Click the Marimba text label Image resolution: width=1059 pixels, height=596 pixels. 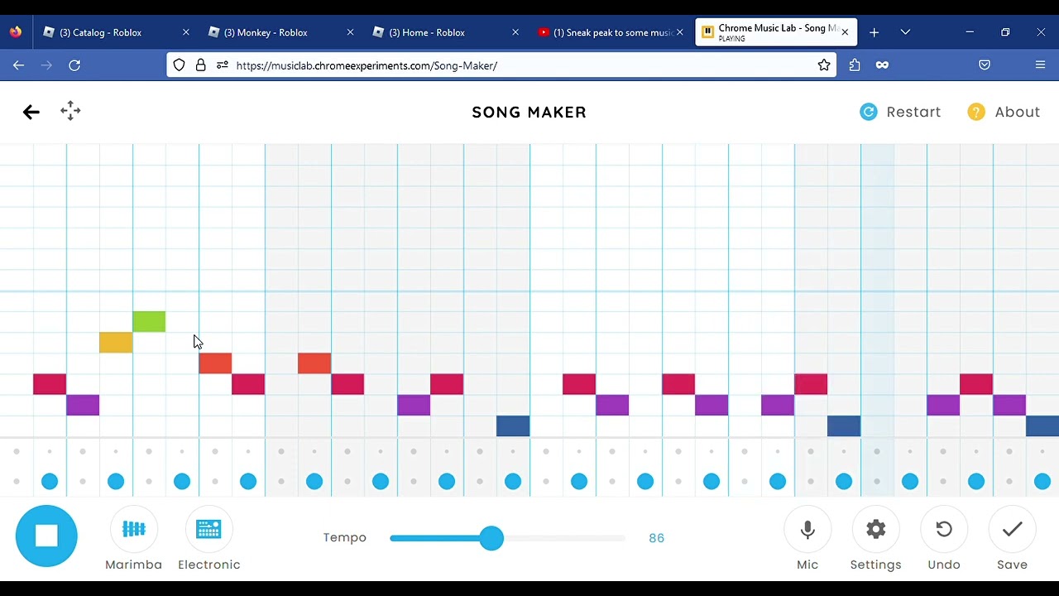click(x=133, y=565)
